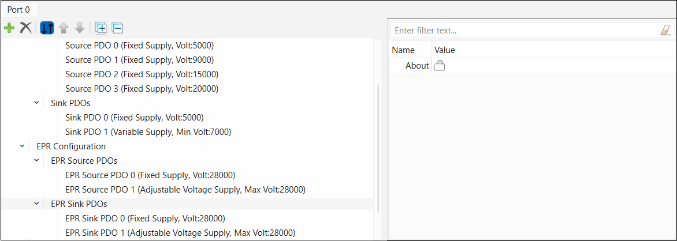
Task: Click the move up arrow icon
Action: tap(64, 28)
